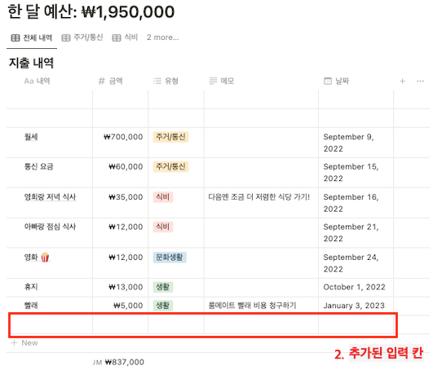433x370 pixels.
Task: Click memo '다음엔 조금 더 저렴한 식당 가기!'
Action: [259, 197]
